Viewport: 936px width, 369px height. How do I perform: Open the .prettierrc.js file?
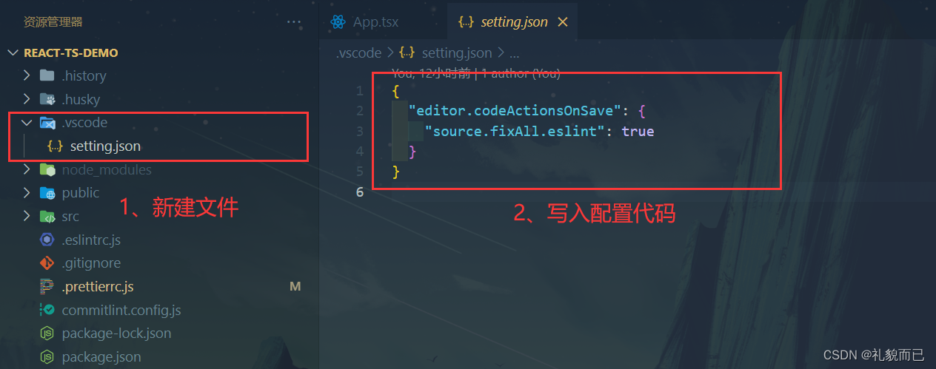coord(98,286)
